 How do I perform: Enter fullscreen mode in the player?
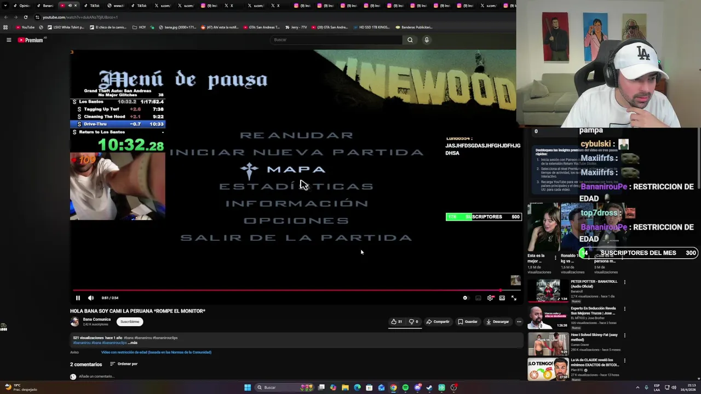(x=514, y=298)
